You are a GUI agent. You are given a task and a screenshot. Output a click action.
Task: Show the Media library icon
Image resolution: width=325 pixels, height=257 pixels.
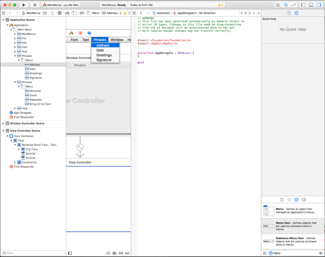click(304, 200)
